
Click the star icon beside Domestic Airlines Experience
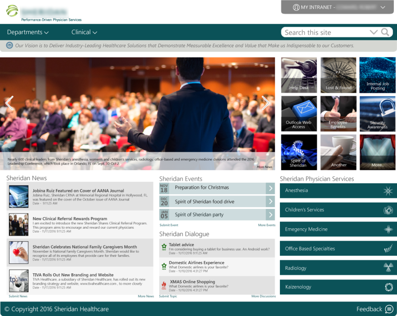coord(164,266)
